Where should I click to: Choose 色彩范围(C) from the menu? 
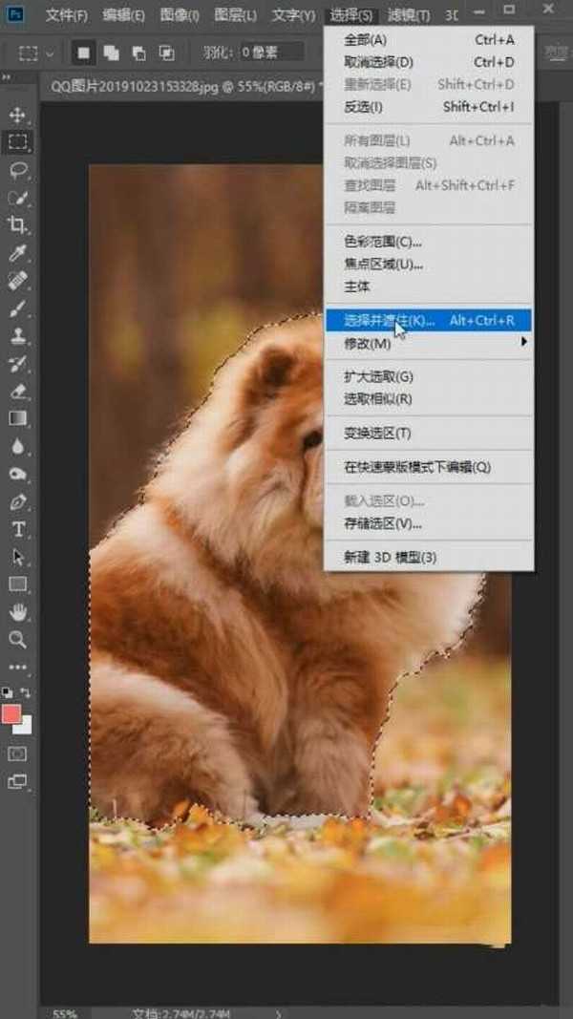[383, 242]
